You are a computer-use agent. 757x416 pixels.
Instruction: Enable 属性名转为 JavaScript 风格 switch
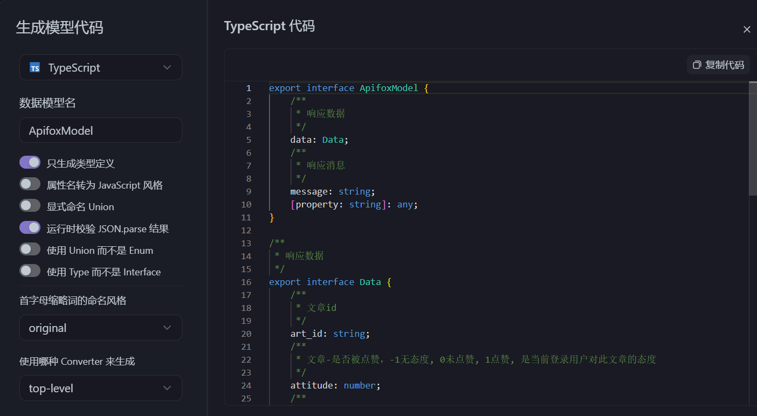[30, 184]
